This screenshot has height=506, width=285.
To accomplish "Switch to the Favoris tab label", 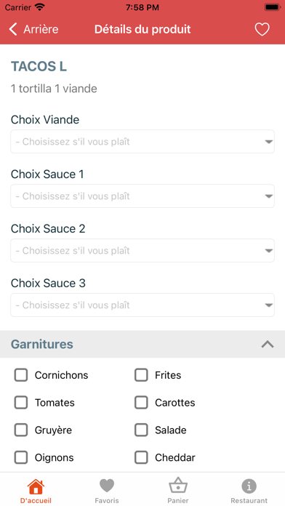I will point(107,501).
